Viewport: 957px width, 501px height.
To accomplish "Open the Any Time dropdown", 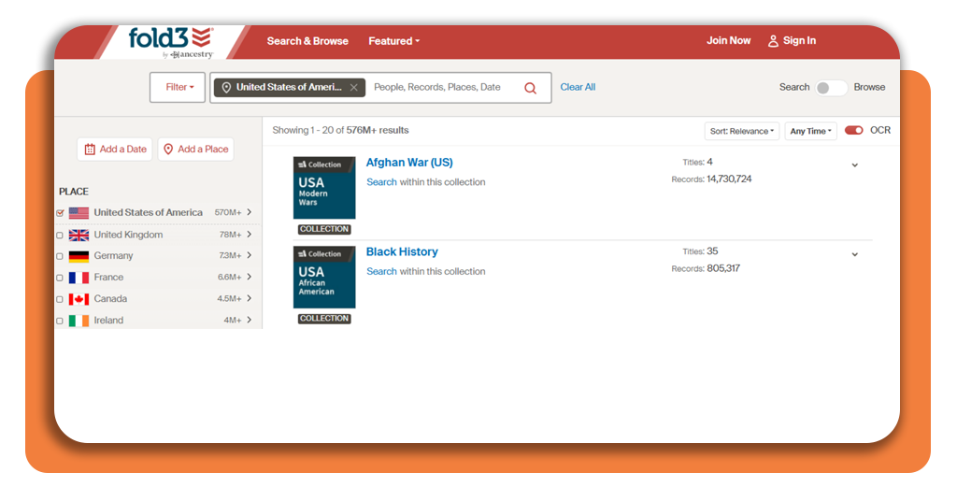I will 810,131.
